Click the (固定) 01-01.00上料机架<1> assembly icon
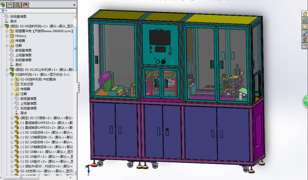 (x=12, y=69)
